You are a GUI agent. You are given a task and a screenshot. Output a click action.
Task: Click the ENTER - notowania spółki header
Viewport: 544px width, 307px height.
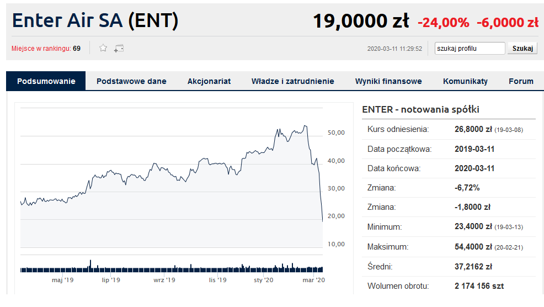420,109
